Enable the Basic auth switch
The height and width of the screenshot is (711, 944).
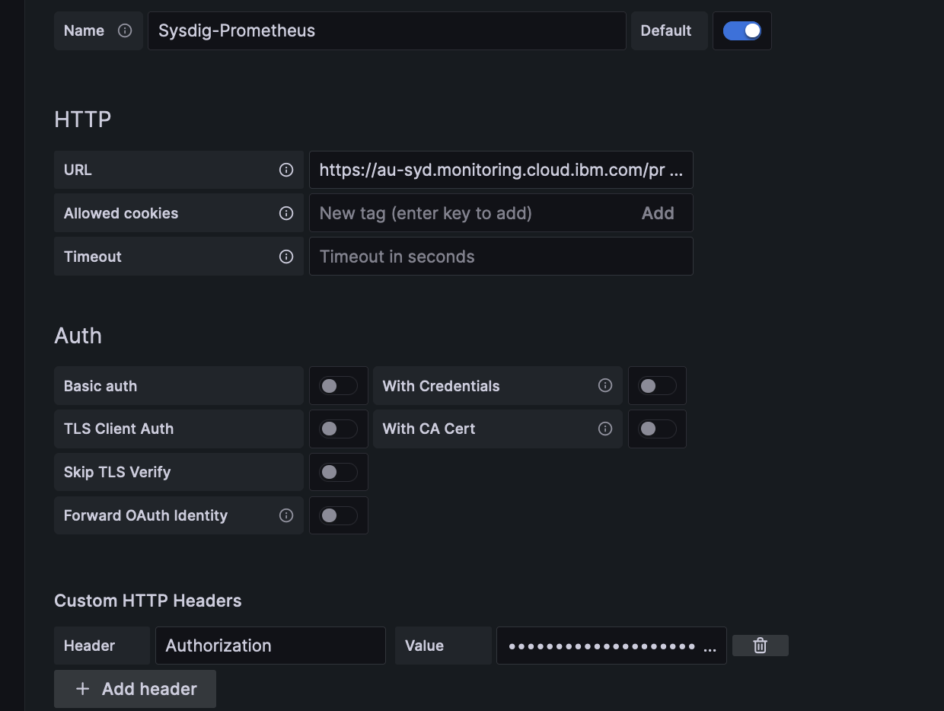(x=338, y=386)
